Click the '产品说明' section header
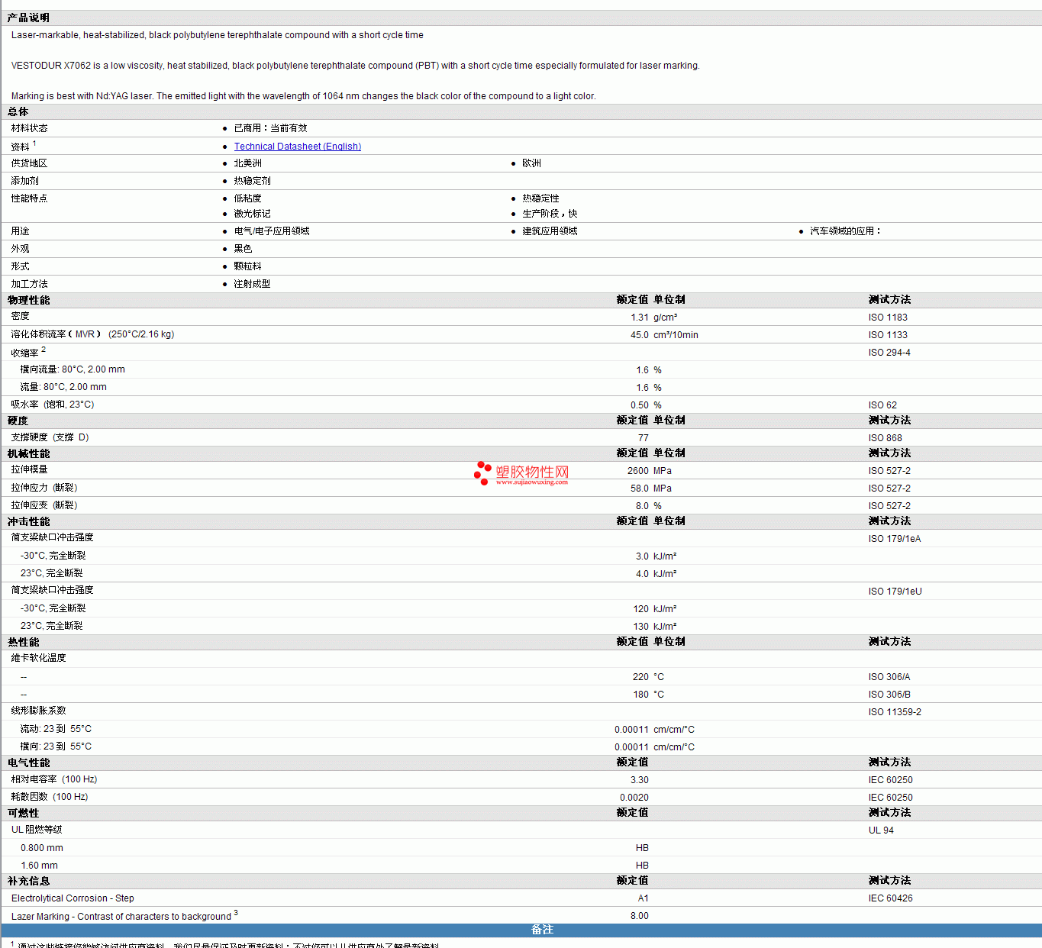Image resolution: width=1042 pixels, height=948 pixels. (x=28, y=18)
